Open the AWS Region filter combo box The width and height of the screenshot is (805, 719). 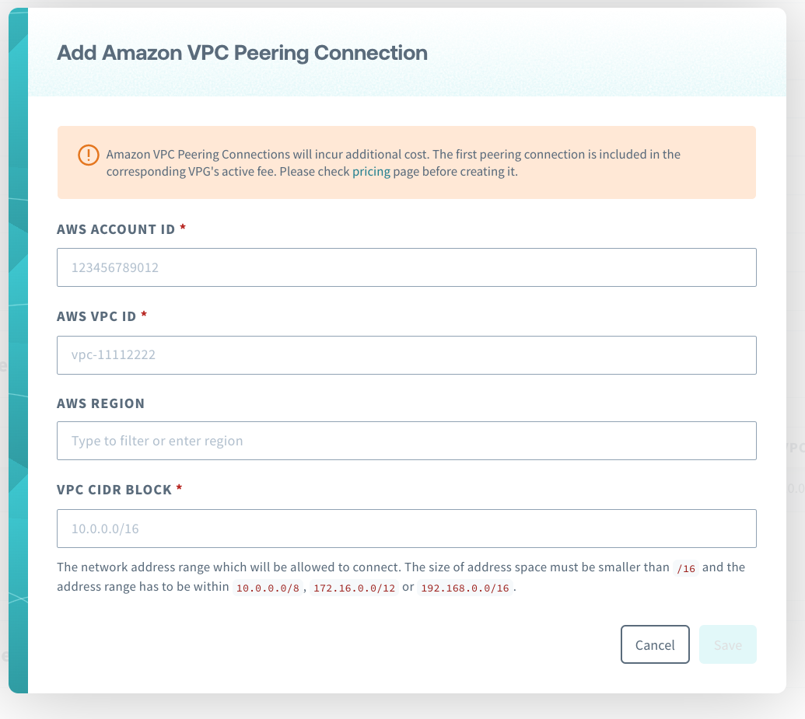[406, 441]
